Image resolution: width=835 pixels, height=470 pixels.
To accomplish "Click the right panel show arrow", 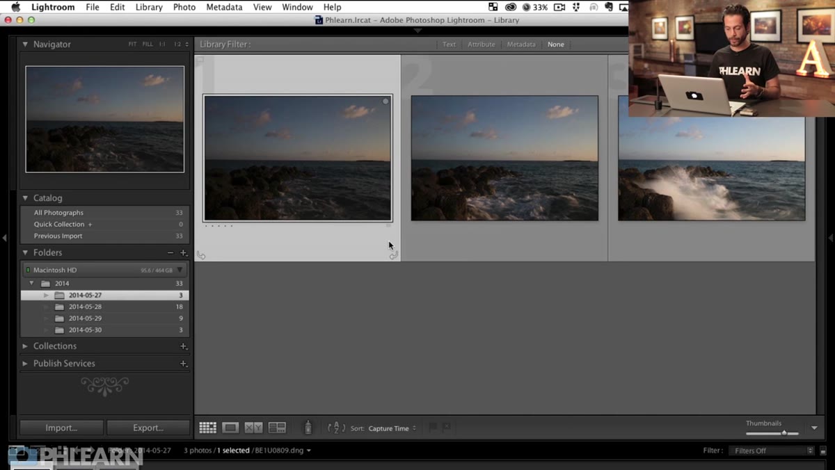I will (830, 238).
